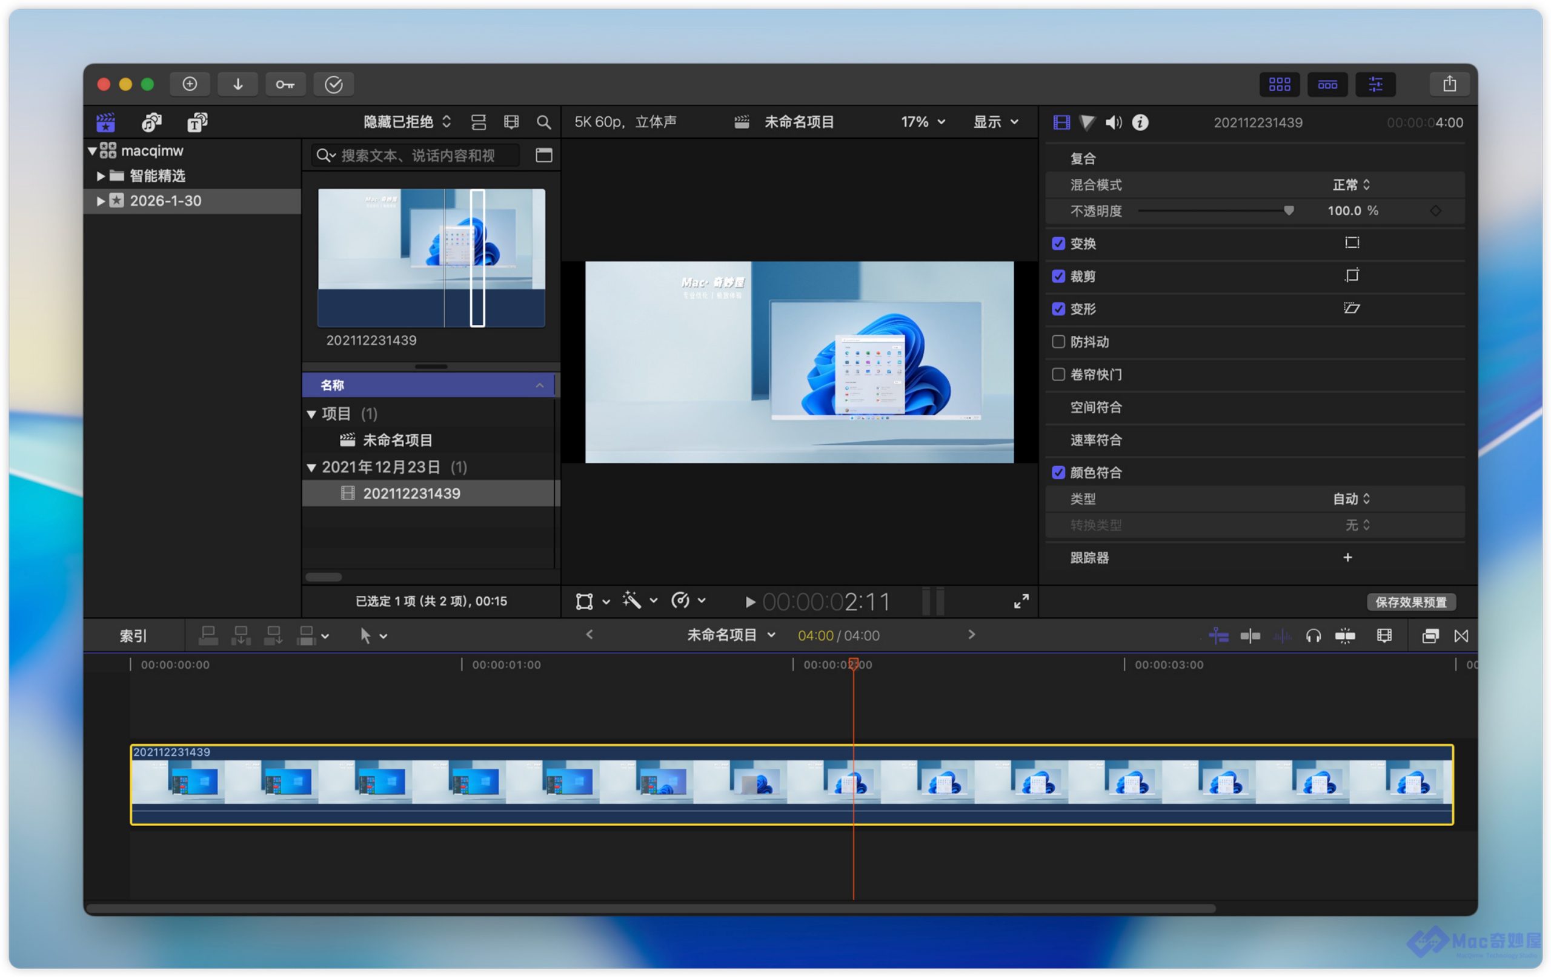Open the audio inspector speaker icon
The height and width of the screenshot is (977, 1551).
point(1113,122)
